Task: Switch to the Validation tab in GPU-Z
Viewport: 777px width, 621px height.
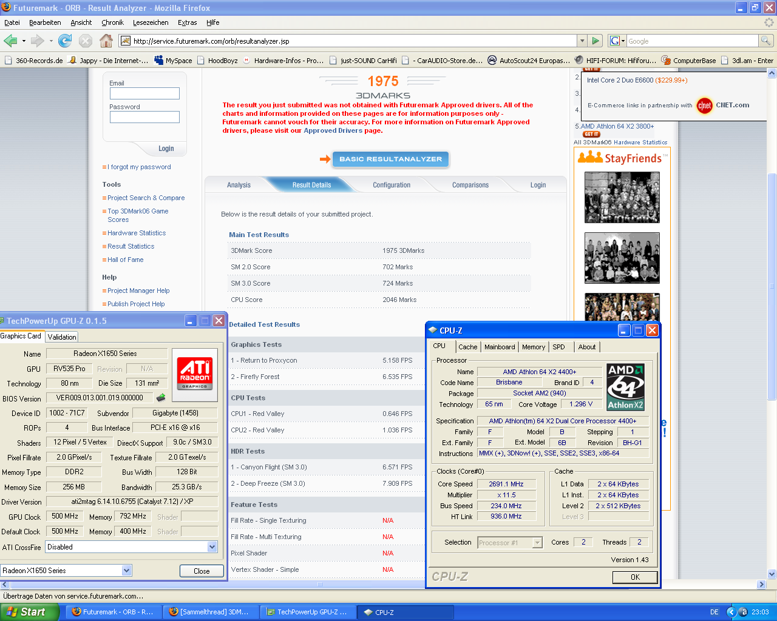Action: tap(62, 337)
